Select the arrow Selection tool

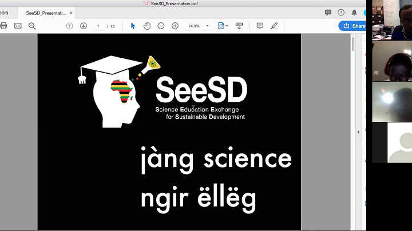coord(133,26)
